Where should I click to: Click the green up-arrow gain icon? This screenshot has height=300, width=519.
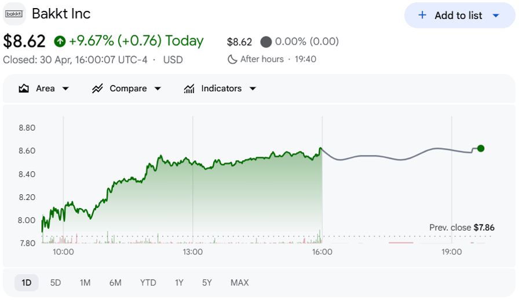click(60, 41)
